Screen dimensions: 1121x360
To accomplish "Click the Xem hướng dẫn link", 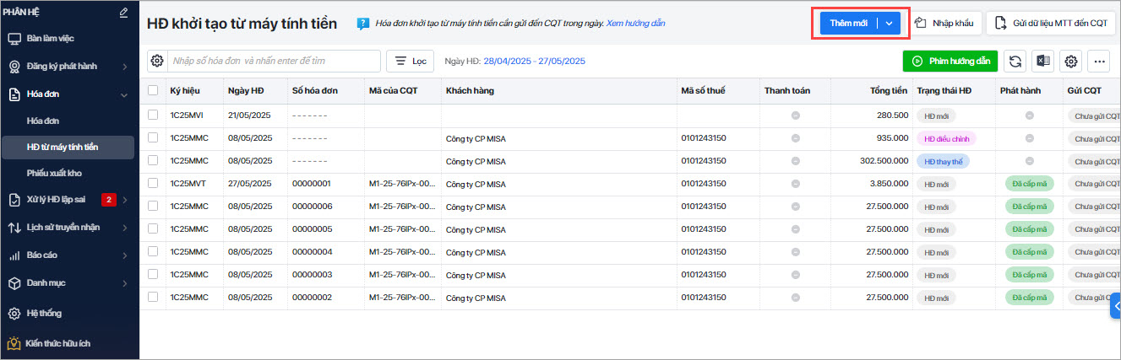I will 635,24.
